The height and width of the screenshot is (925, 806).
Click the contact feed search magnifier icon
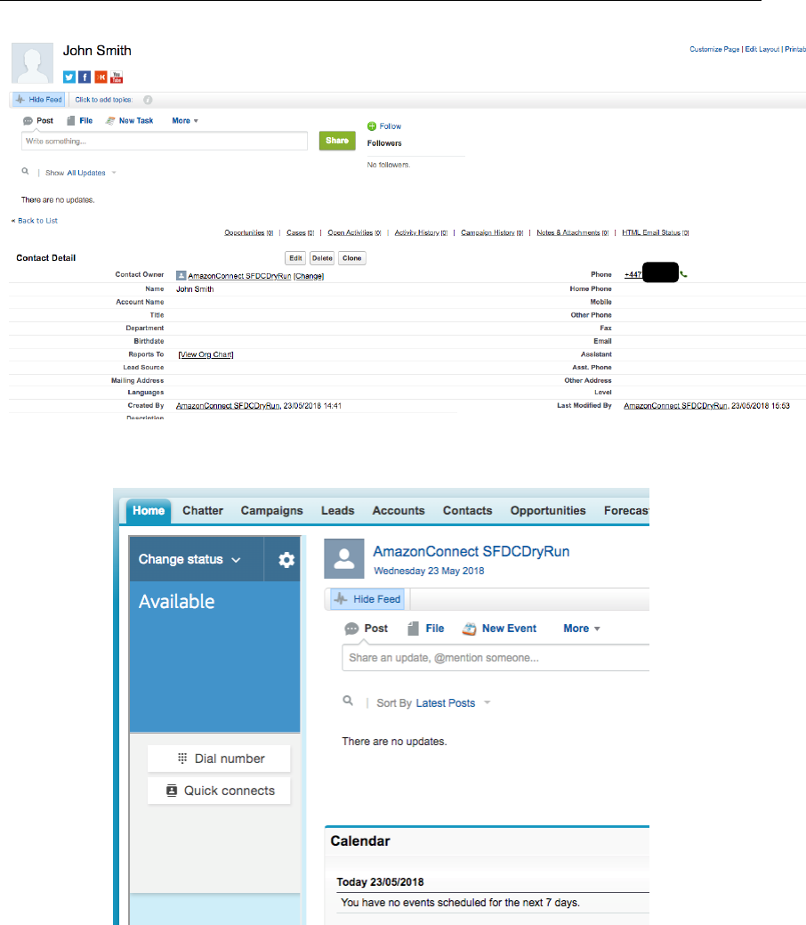[x=25, y=171]
